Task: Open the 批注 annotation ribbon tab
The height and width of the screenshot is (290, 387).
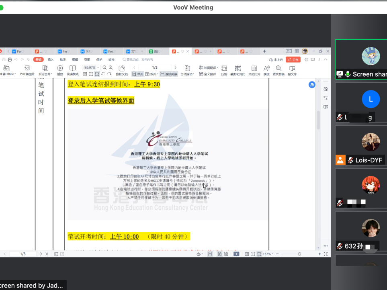Action: pyautogui.click(x=63, y=59)
